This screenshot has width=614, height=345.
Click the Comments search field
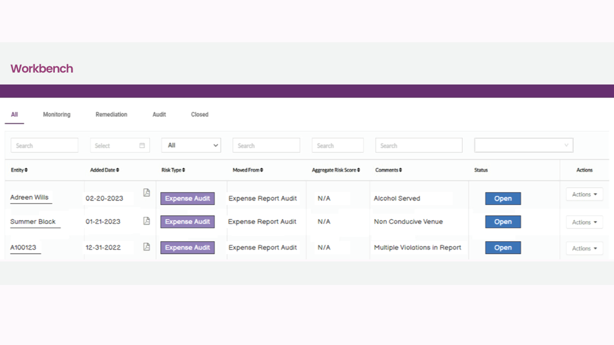(x=419, y=146)
